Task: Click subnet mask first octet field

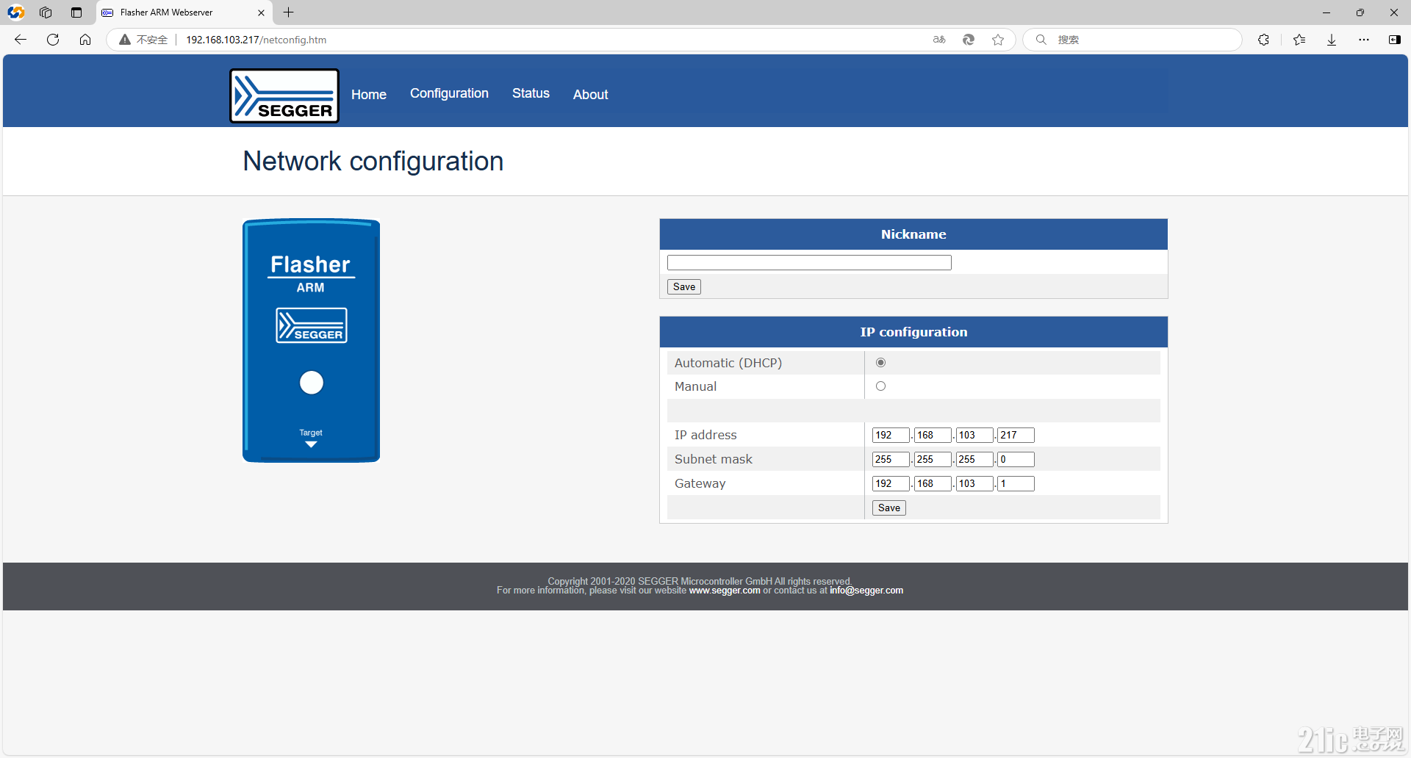Action: (891, 460)
